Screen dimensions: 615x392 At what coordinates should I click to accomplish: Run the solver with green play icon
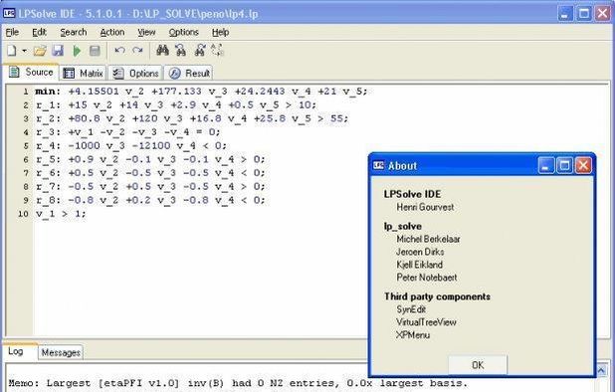coord(77,51)
